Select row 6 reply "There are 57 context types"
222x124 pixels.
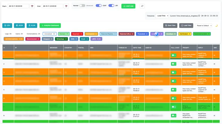pos(205,98)
